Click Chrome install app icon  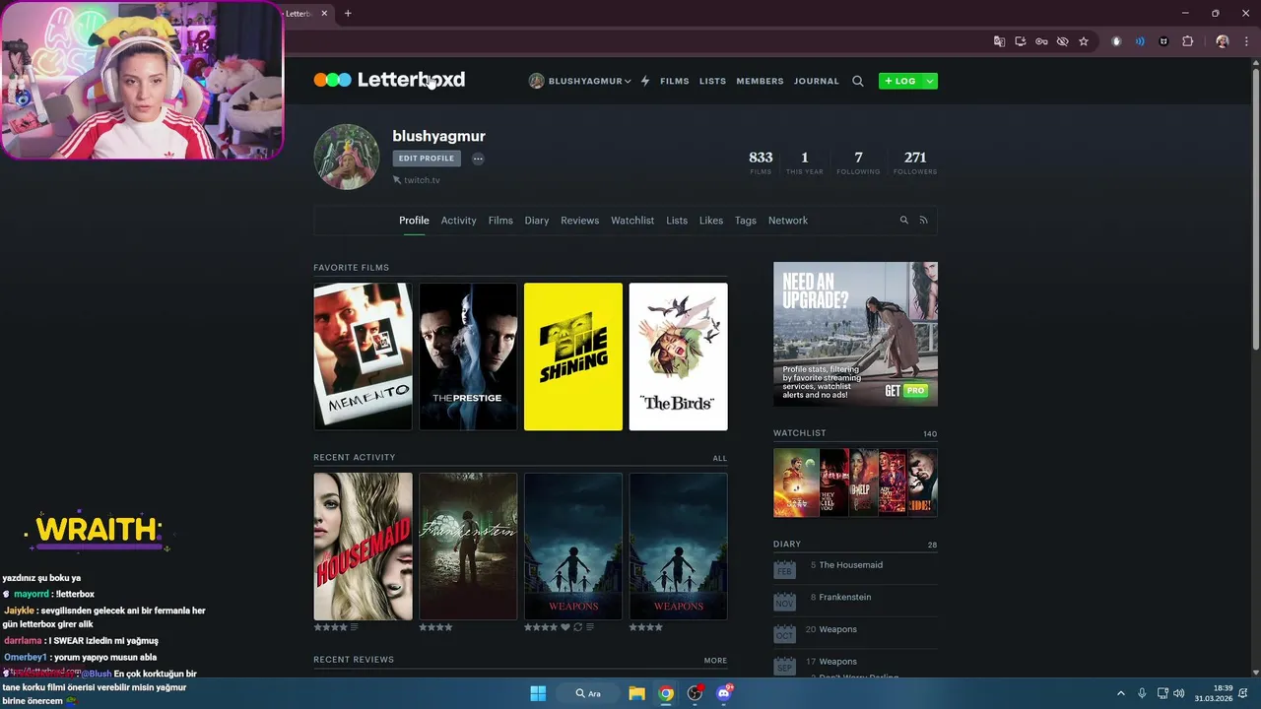(1021, 41)
